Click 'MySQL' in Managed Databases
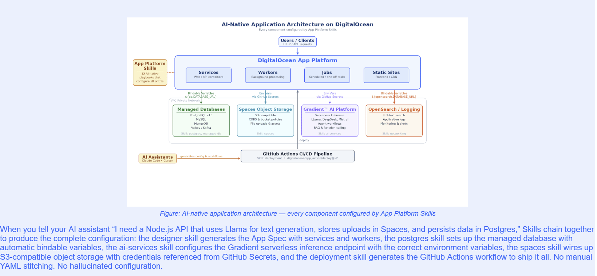The width and height of the screenshot is (597, 276). click(201, 119)
